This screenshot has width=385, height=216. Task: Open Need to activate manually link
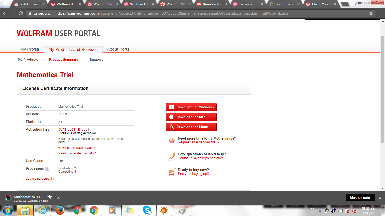77,153
